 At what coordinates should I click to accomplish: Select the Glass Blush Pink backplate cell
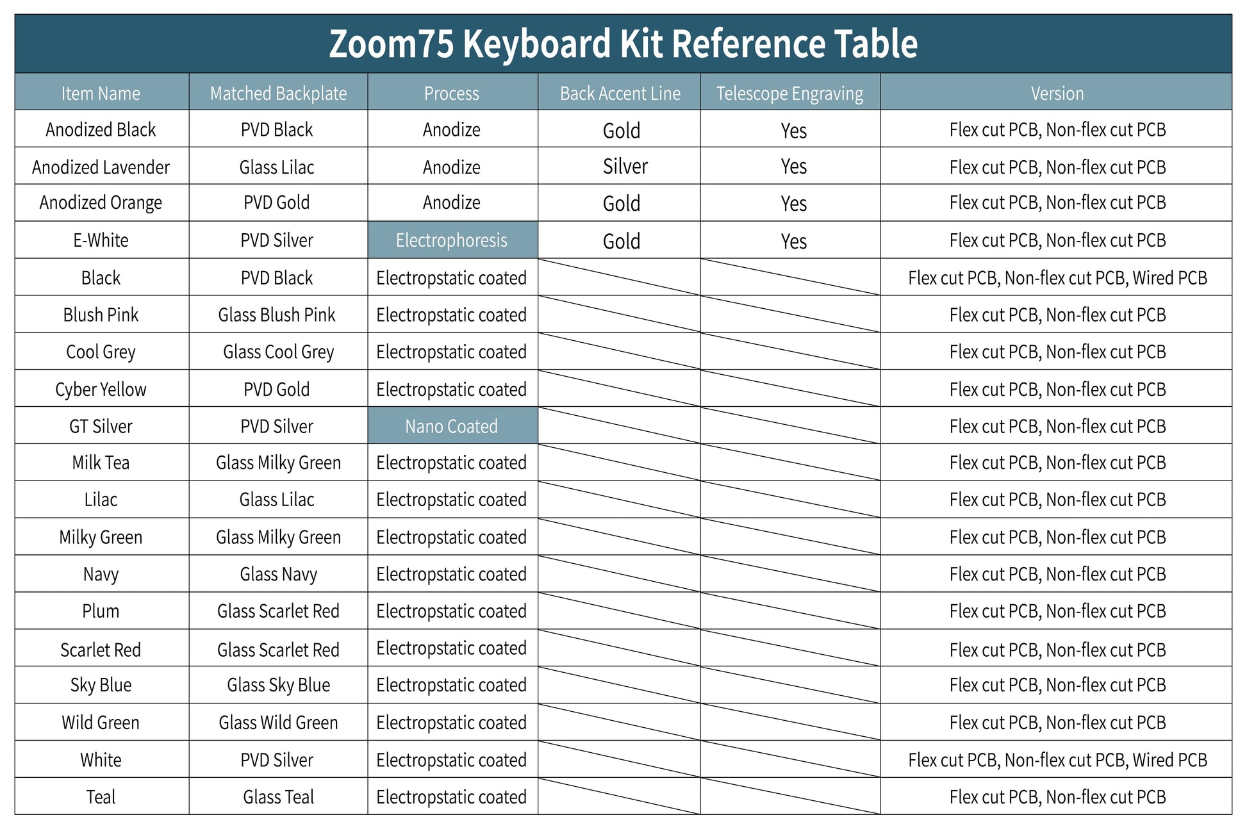(x=277, y=315)
